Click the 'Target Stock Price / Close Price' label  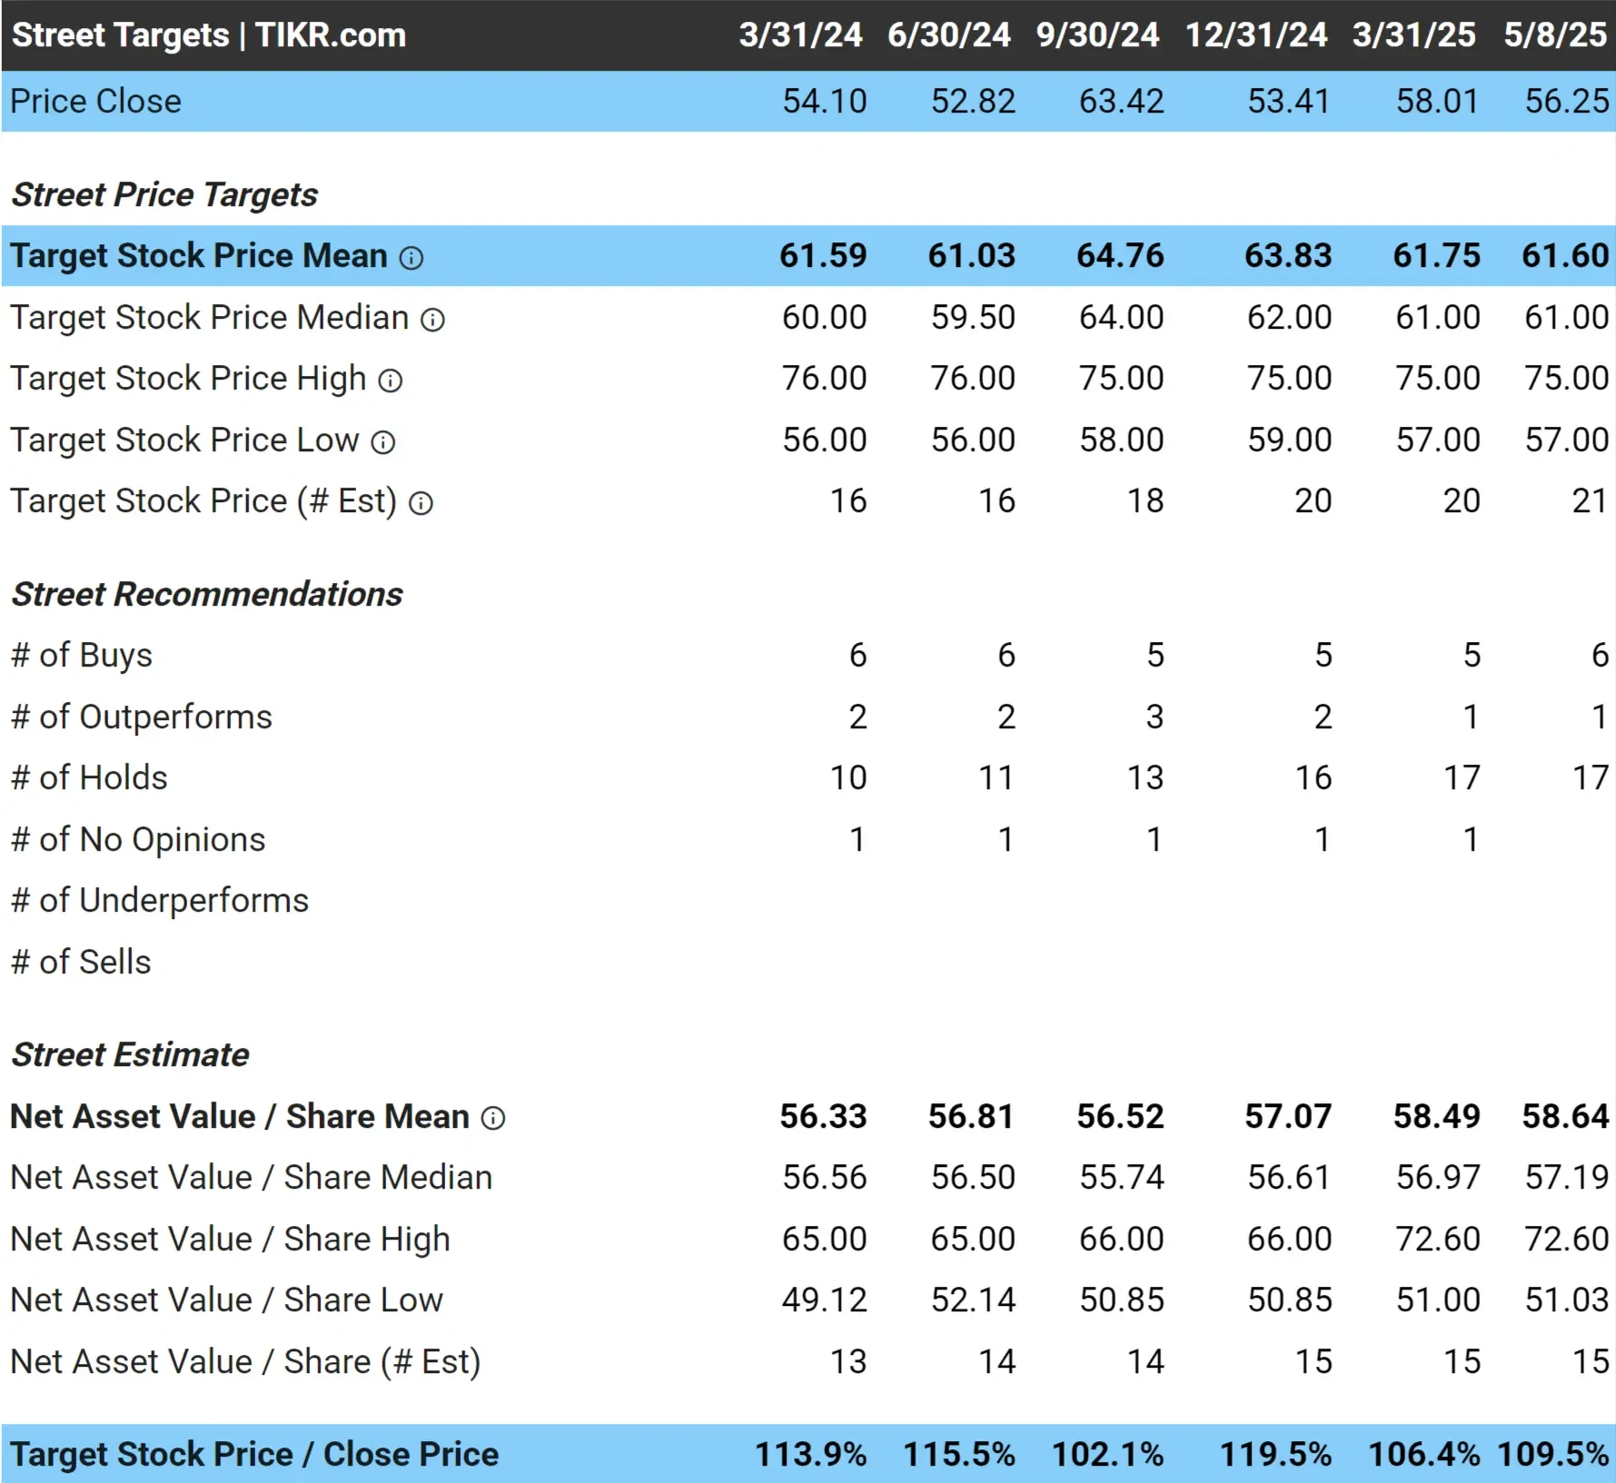[x=255, y=1455]
